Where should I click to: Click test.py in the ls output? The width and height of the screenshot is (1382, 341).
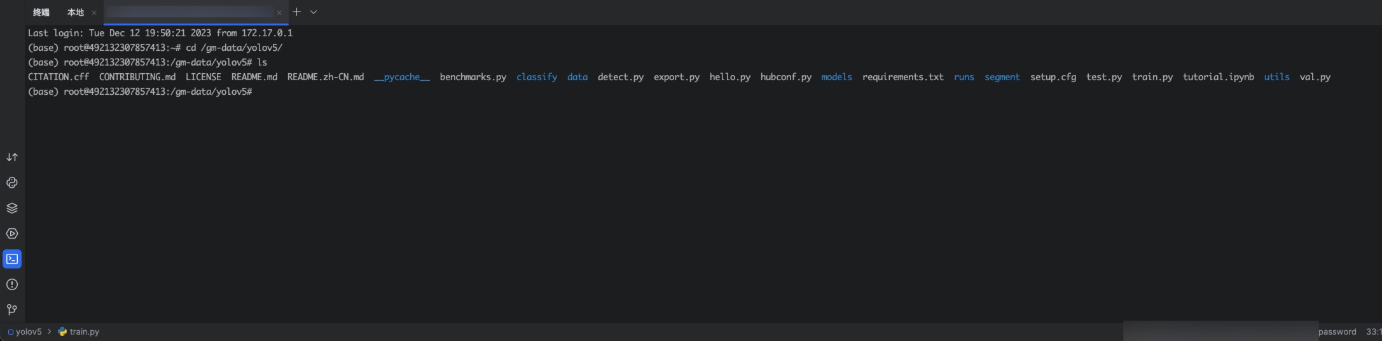click(x=1104, y=77)
